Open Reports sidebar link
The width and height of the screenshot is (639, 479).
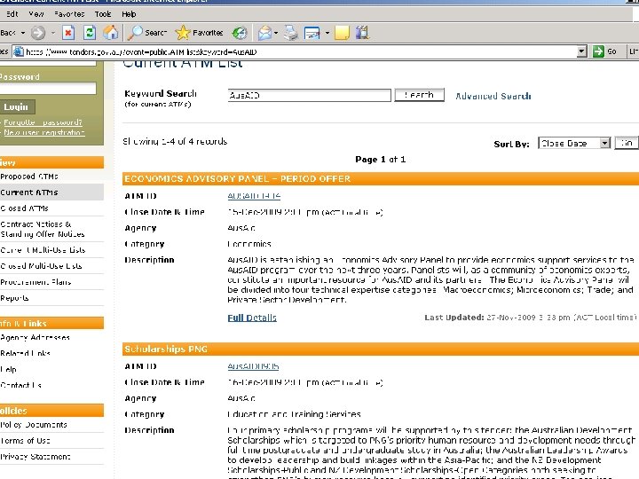14,298
